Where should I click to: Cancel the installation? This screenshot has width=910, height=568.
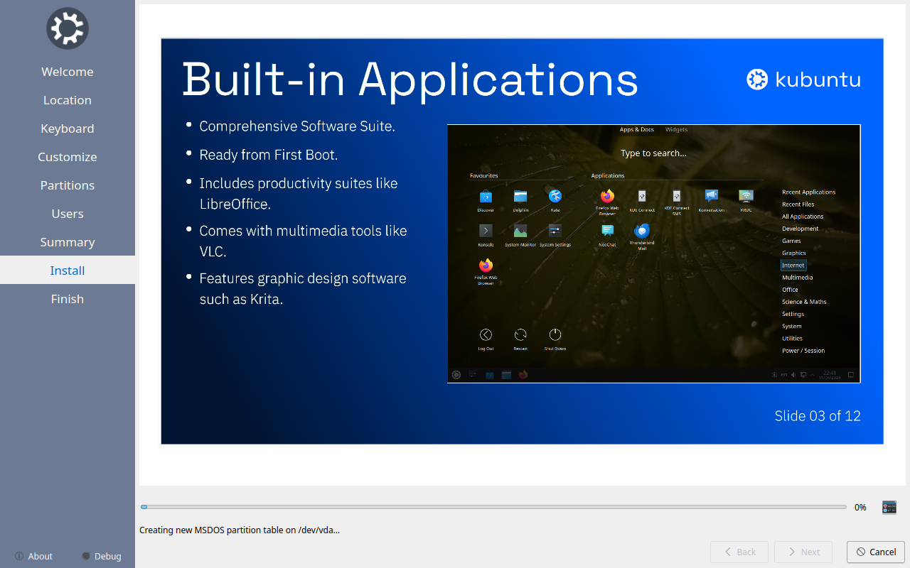tap(876, 552)
